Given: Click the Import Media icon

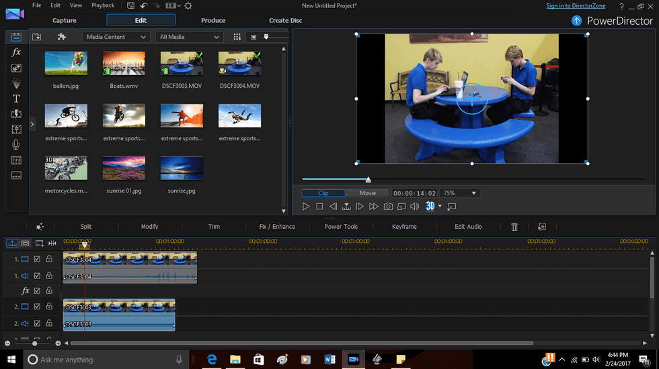Looking at the screenshot, I should click(36, 37).
